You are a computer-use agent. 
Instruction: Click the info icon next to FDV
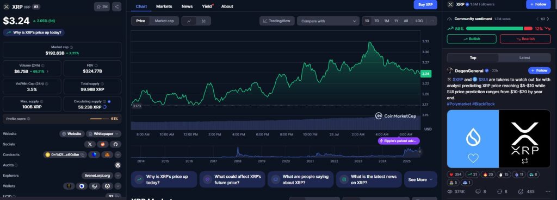click(x=96, y=66)
